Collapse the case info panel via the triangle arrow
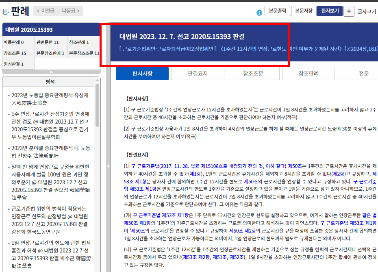This screenshot has width=378, height=272. coord(51,71)
